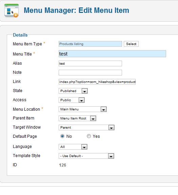This screenshot has width=178, height=195.
Task: Click the Menu Manager header icon
Action: pyautogui.click(x=11, y=10)
